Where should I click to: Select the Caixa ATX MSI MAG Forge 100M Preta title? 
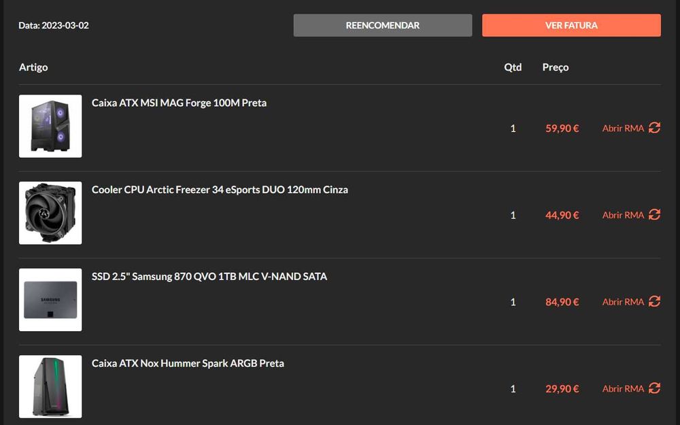179,103
